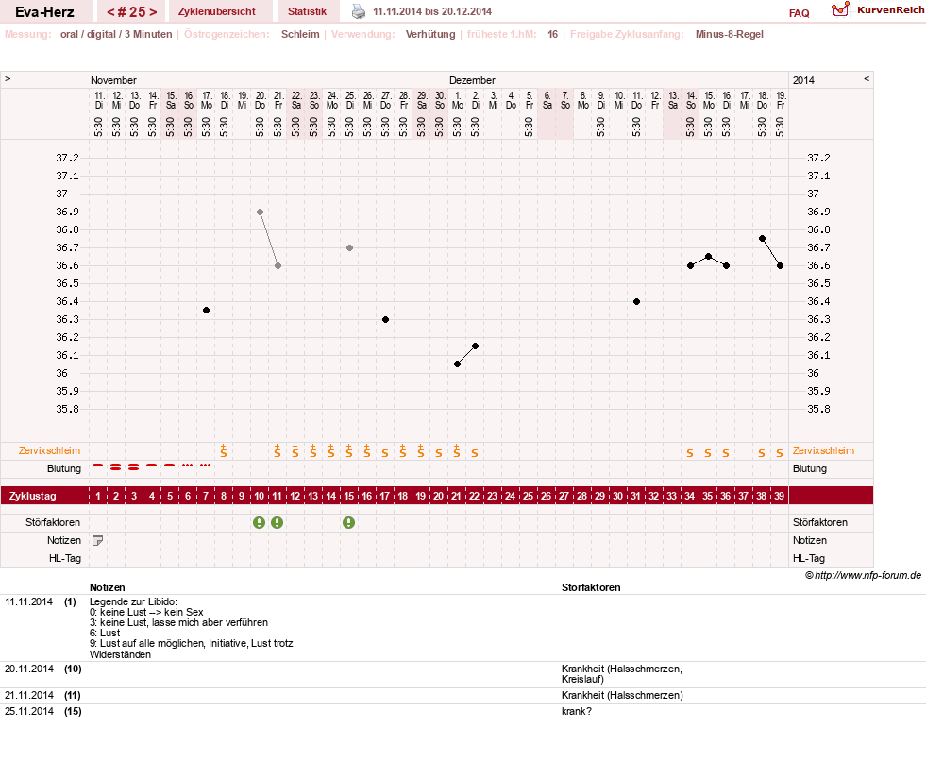Select the temperature point on cycle day 39
Image resolution: width=926 pixels, height=762 pixels.
[780, 266]
